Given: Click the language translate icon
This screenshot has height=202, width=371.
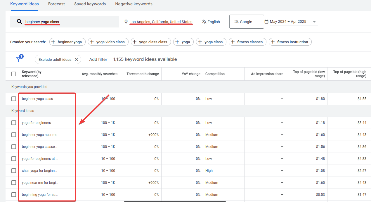Looking at the screenshot, I should (x=204, y=21).
